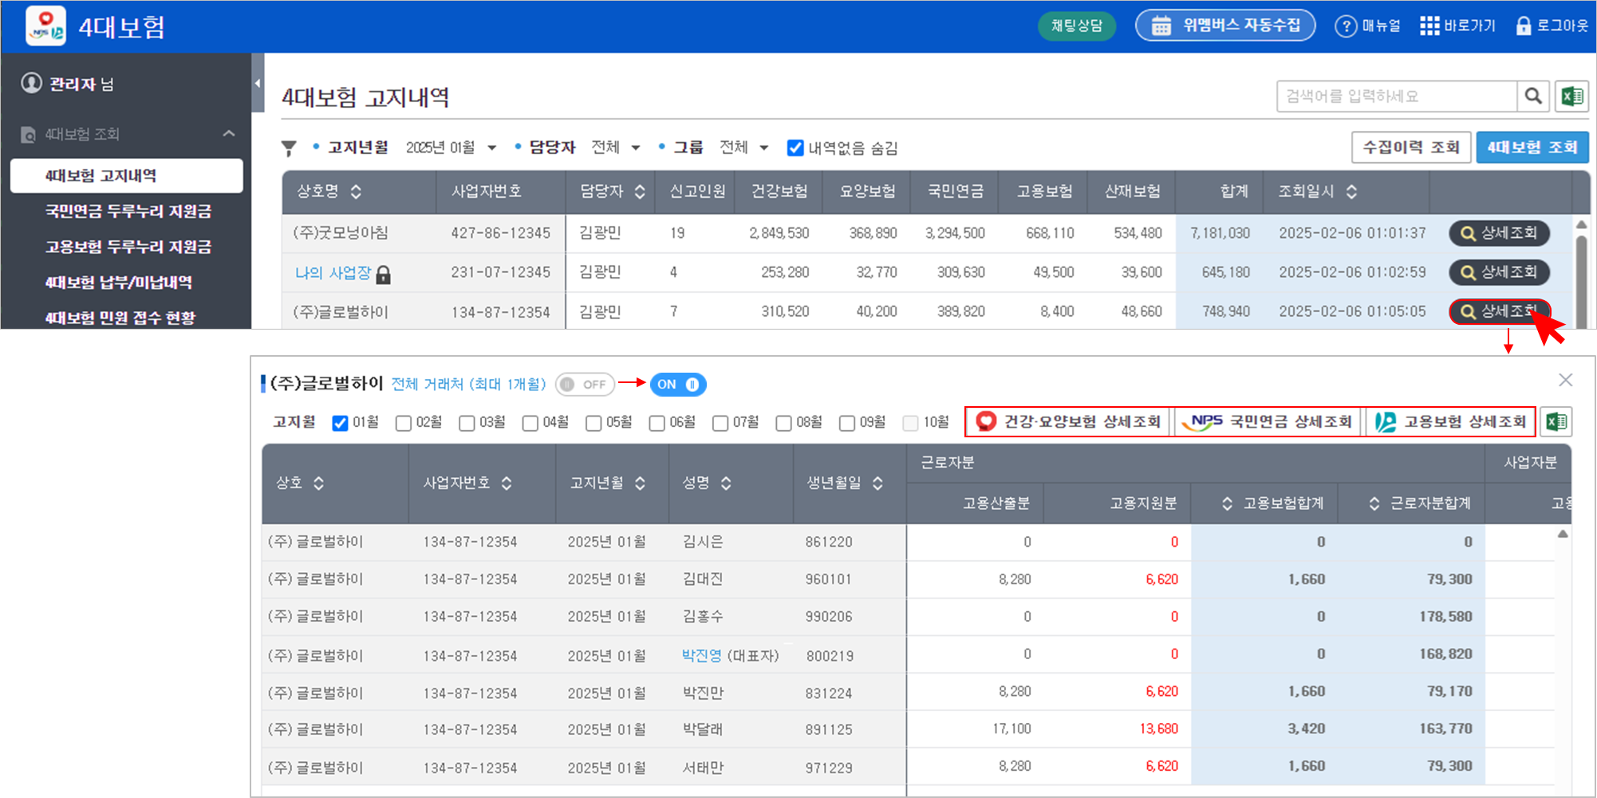The width and height of the screenshot is (1597, 798).
Task: Sort detail table by 사업자번호 column
Action: pyautogui.click(x=507, y=483)
